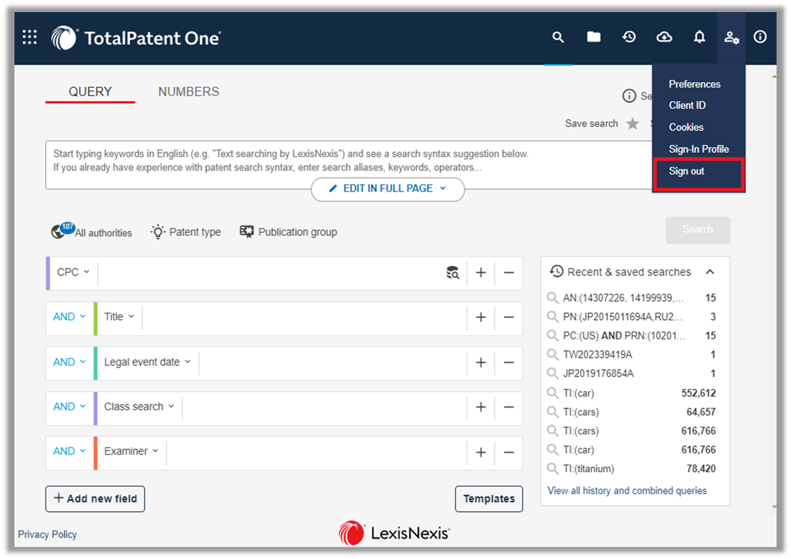Screen dimensions: 791x559
Task: Click the information icon
Action: coord(760,37)
